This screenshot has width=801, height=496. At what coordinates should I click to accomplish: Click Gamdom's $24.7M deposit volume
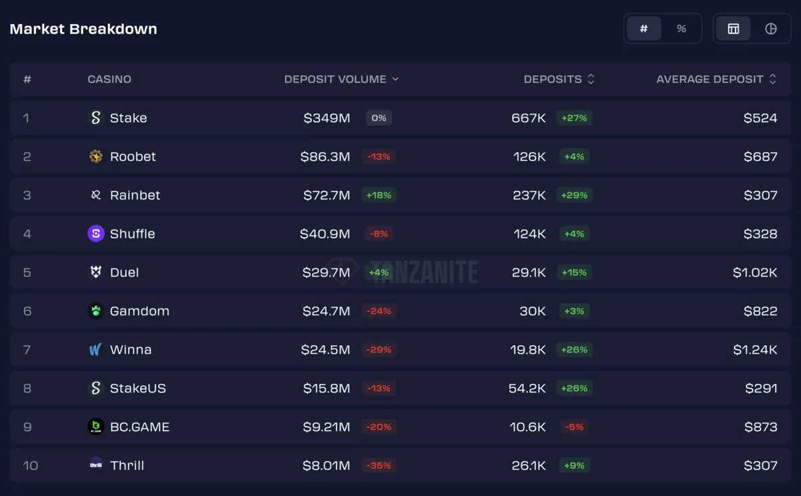pyautogui.click(x=326, y=311)
